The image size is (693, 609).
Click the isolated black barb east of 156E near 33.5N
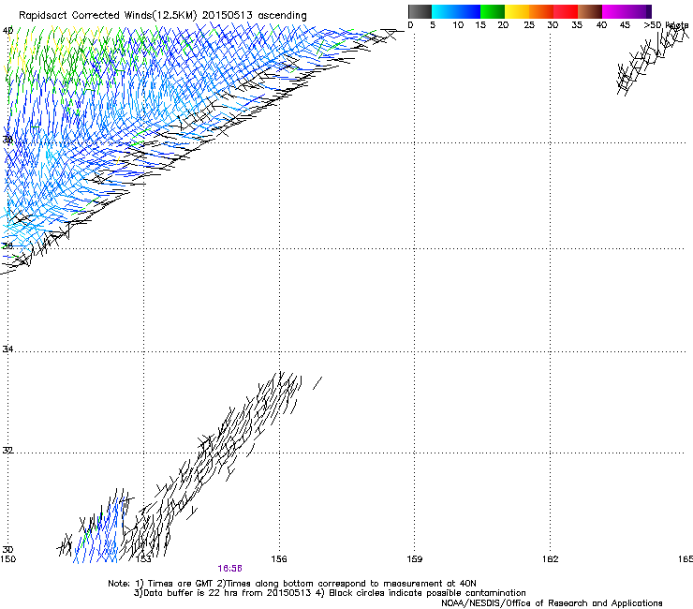[x=317, y=383]
